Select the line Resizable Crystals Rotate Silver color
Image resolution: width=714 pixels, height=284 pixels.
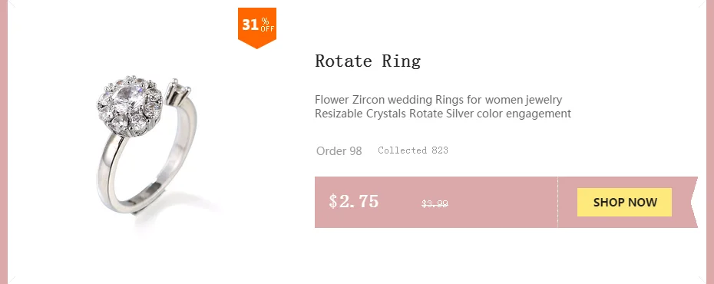tap(443, 114)
